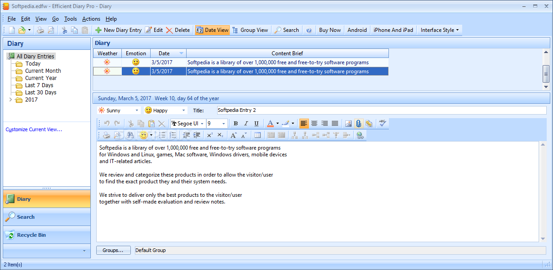Screen dimensions: 553x270
Task: Click the Decrease indent icon
Action: tap(186, 135)
